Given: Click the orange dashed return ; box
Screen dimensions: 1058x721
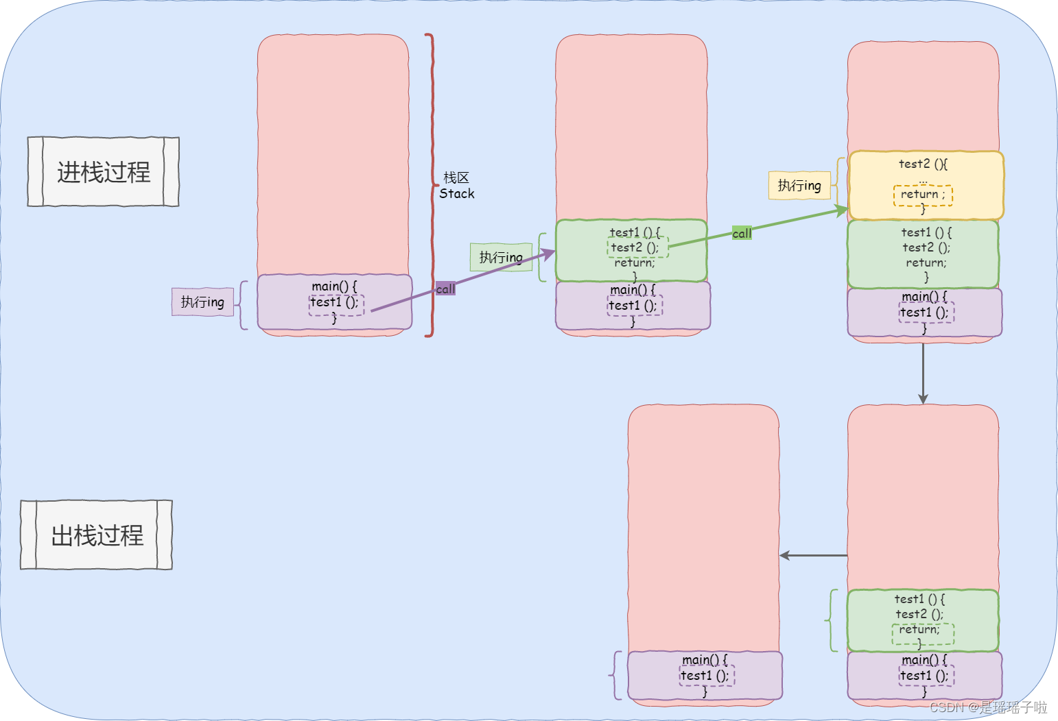Looking at the screenshot, I should click(x=923, y=195).
